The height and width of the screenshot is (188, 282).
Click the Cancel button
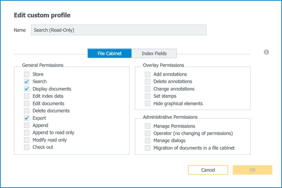(x=208, y=170)
